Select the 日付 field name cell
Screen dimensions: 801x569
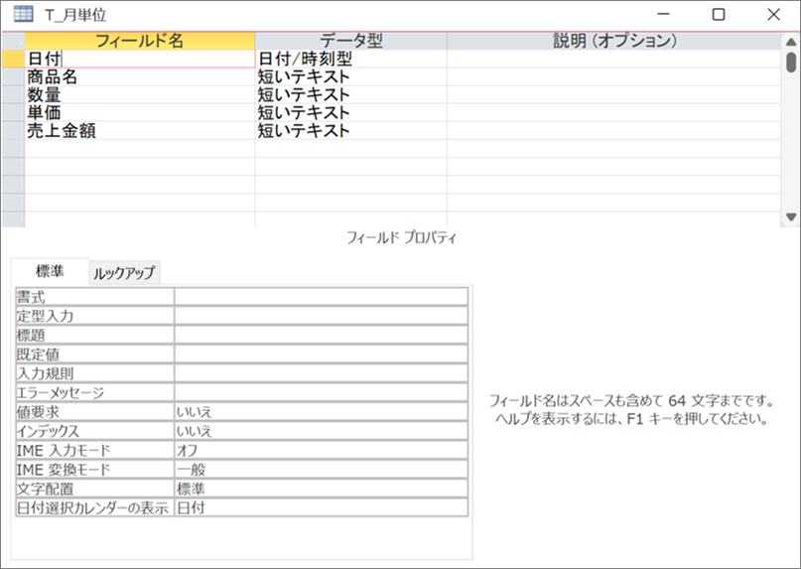tap(140, 59)
